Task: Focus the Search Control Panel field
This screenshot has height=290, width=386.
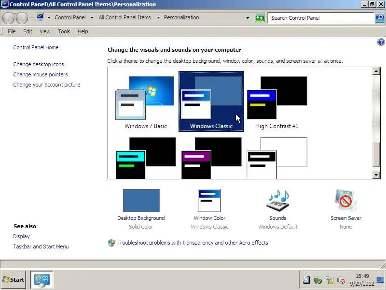Action: point(320,18)
